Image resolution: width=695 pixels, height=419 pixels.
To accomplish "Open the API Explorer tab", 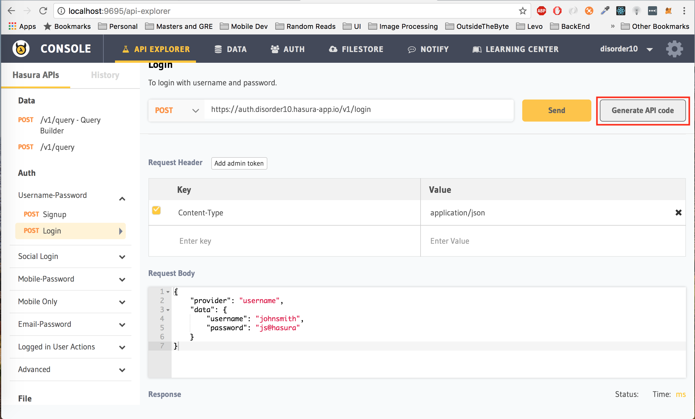I will coord(155,49).
